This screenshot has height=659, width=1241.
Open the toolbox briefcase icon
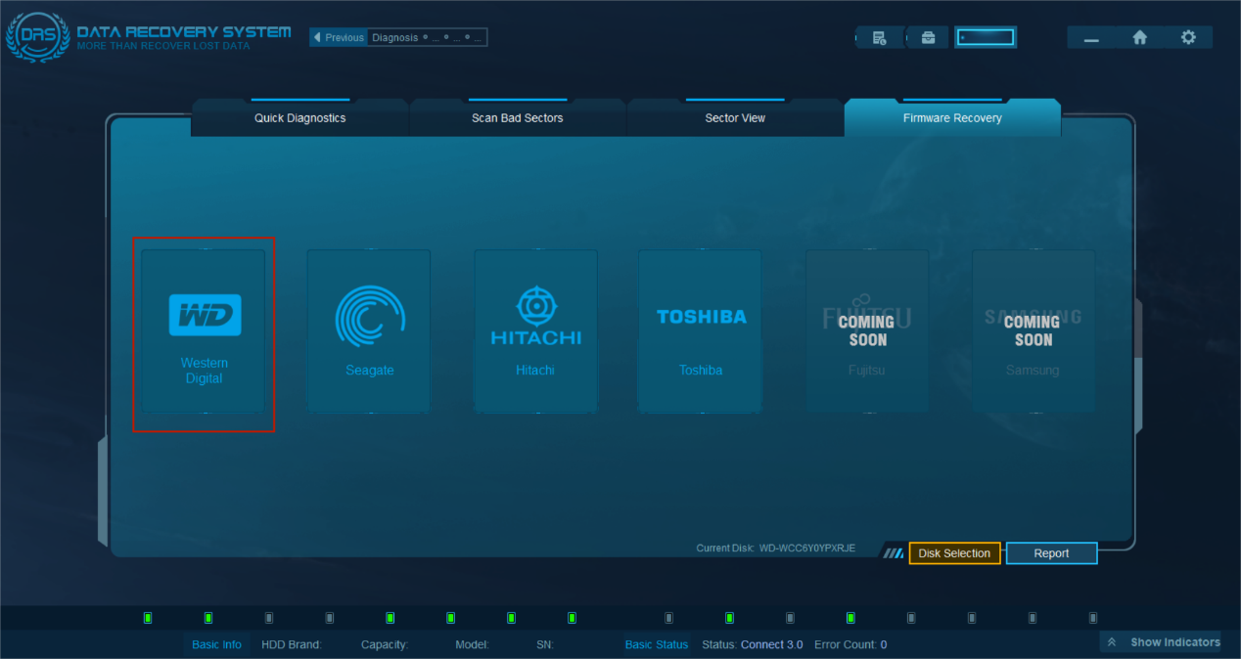click(928, 38)
